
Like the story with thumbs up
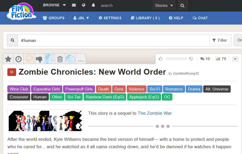160,59
